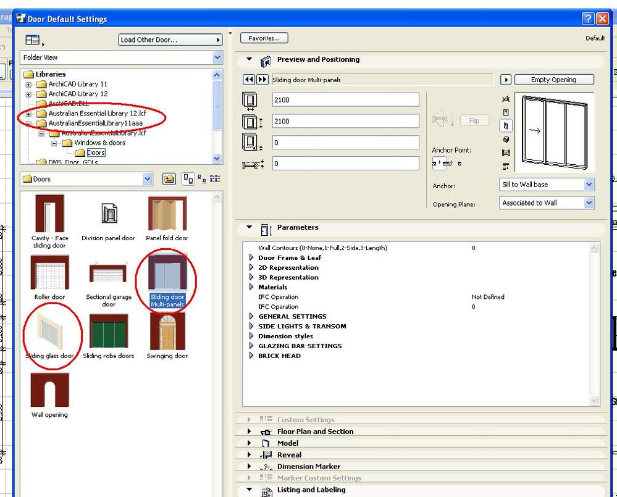Click the help question mark button
The image size is (617, 497).
[x=588, y=19]
